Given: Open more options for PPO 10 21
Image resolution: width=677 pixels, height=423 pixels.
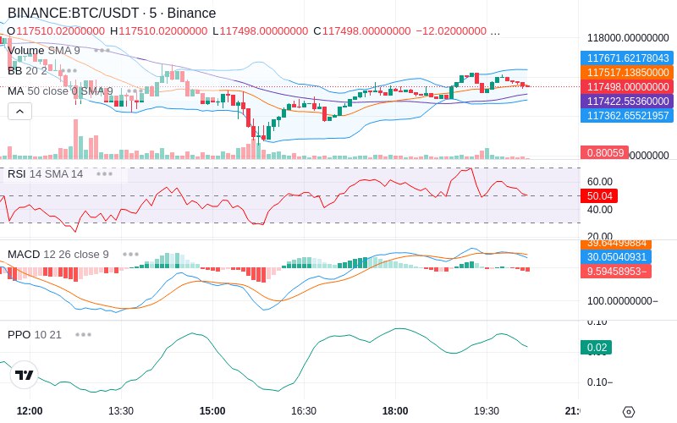Looking at the screenshot, I should pos(83,334).
